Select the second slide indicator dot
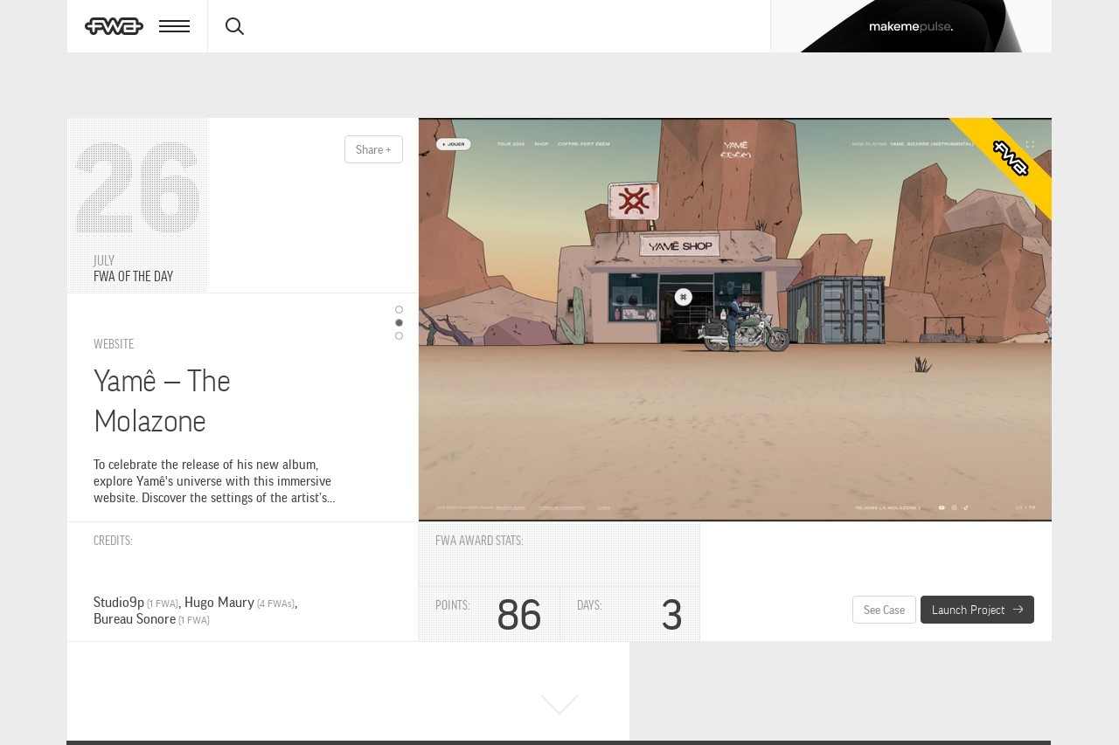 (x=399, y=323)
